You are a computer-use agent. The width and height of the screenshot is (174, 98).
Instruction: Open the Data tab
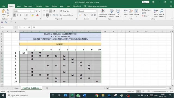click(x=47, y=6)
